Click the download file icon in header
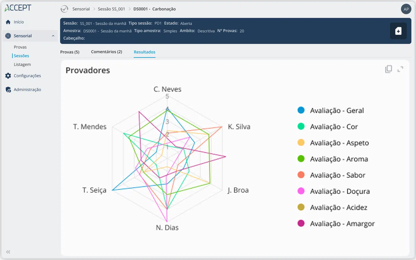 coord(398,31)
